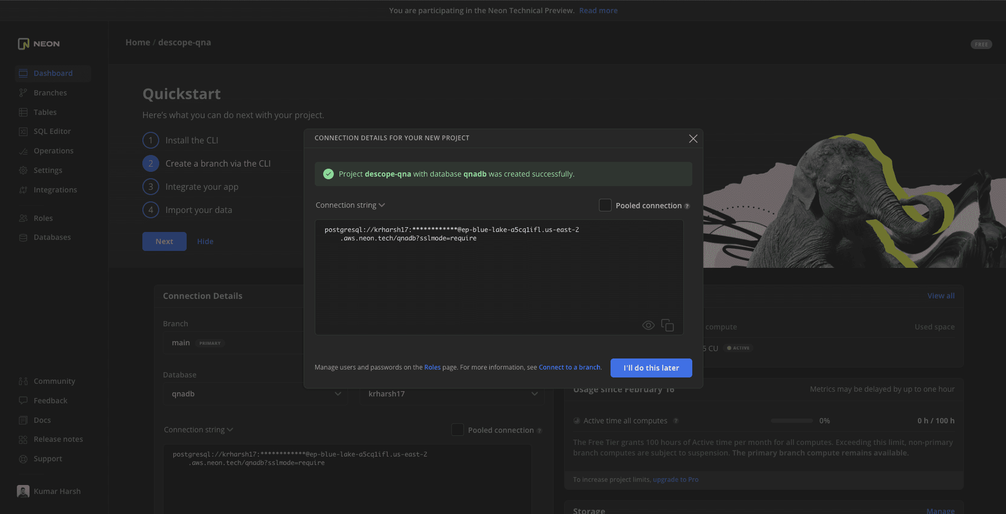Click the Operations icon
This screenshot has width=1006, height=514.
pyautogui.click(x=23, y=150)
